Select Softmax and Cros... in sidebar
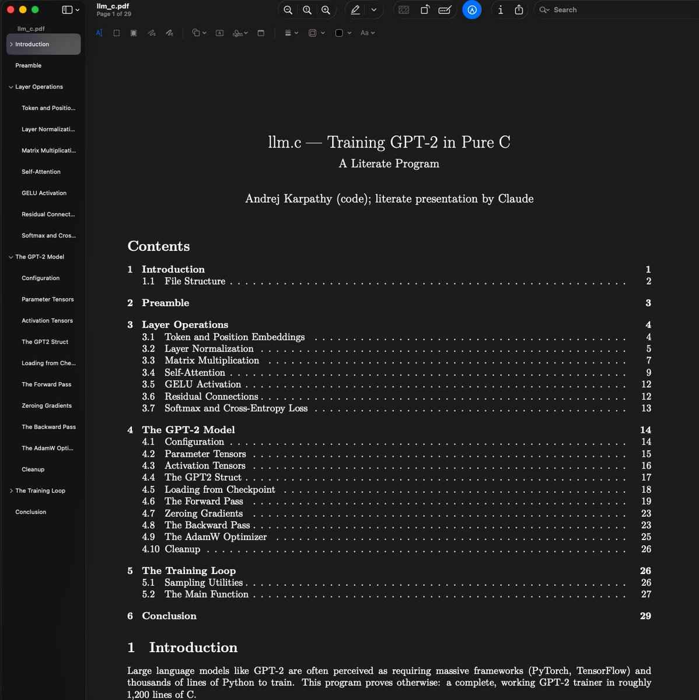This screenshot has height=700, width=699. (x=48, y=236)
